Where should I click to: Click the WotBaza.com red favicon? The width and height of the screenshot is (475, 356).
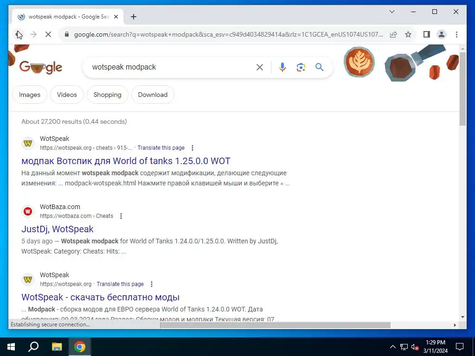pyautogui.click(x=28, y=211)
